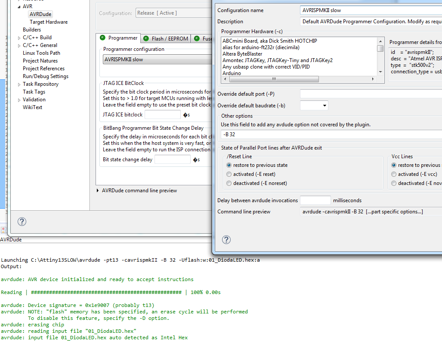Expand the C/C++ General tree node
The image size is (442, 341).
(19, 45)
